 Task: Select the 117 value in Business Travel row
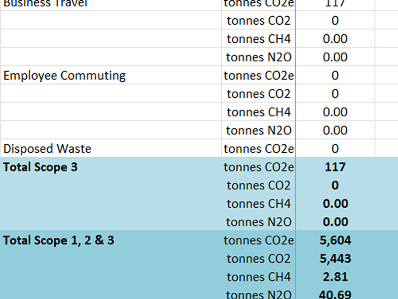click(x=335, y=4)
